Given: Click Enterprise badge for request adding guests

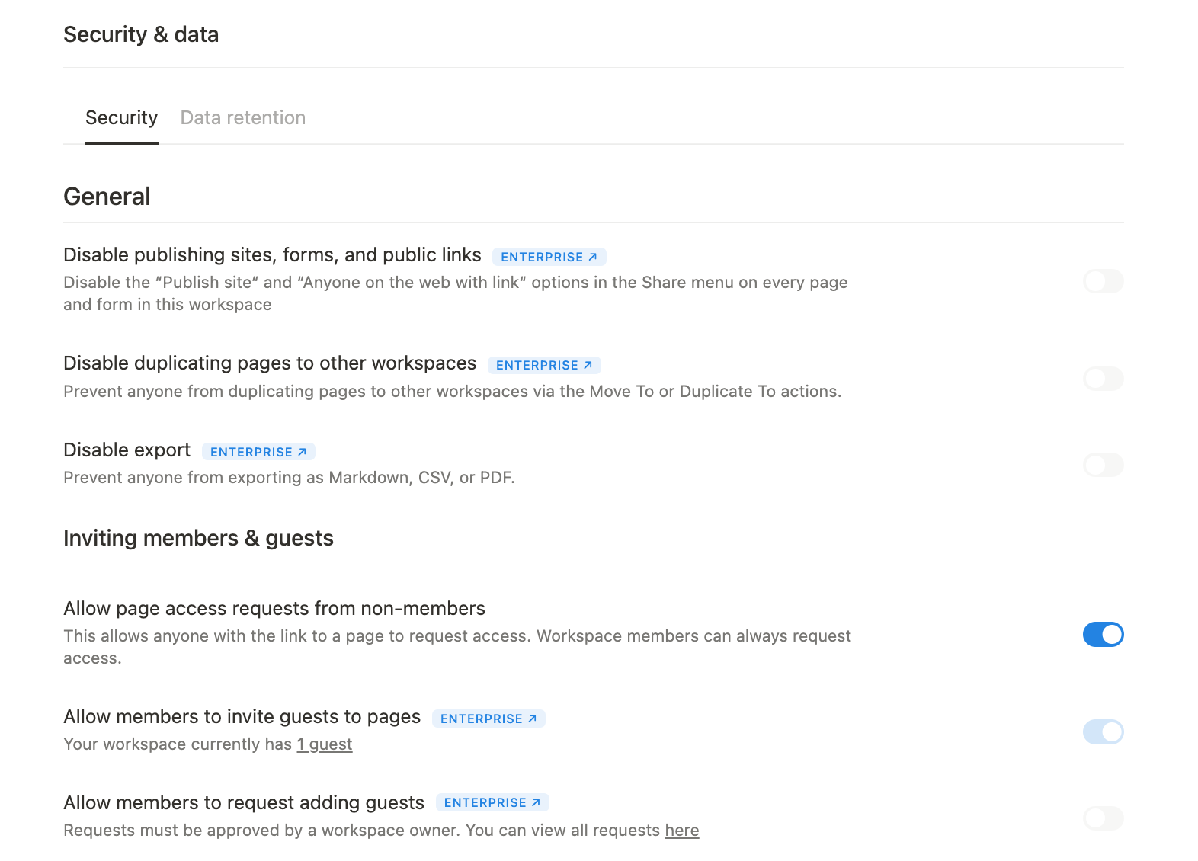Looking at the screenshot, I should click(x=492, y=802).
